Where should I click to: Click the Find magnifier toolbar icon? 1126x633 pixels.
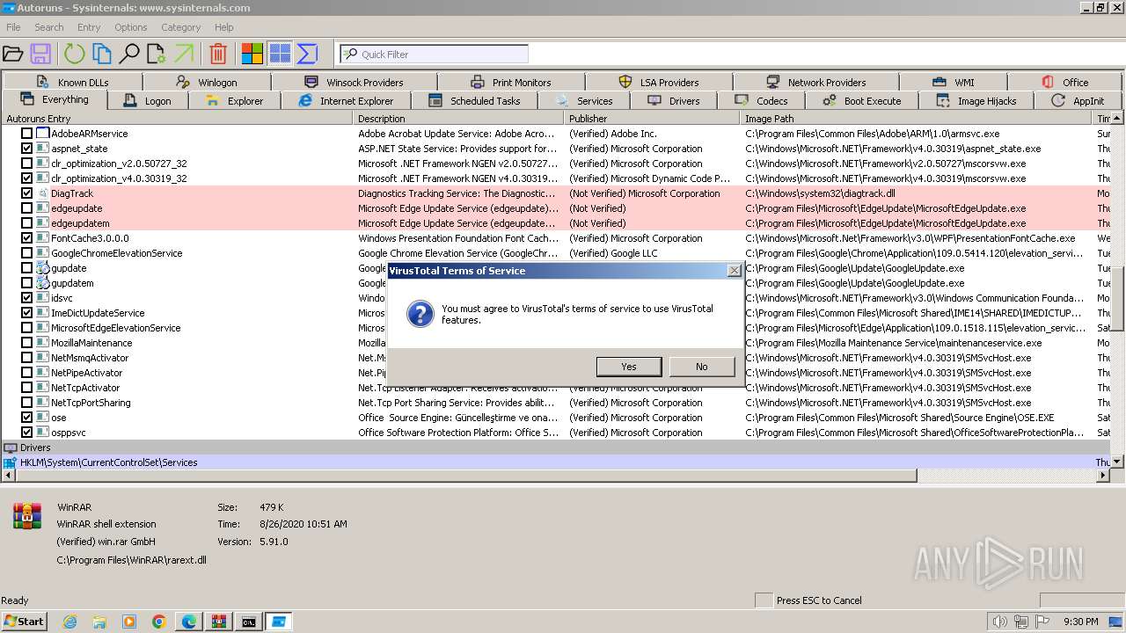(x=129, y=55)
